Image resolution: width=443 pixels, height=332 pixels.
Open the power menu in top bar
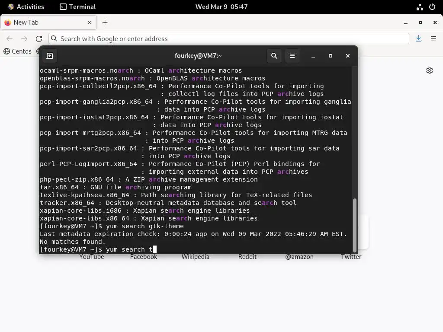(432, 7)
